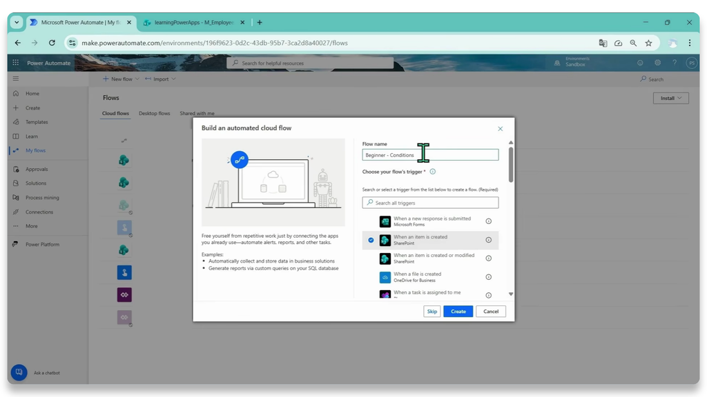Open the help question mark icon

click(x=675, y=63)
